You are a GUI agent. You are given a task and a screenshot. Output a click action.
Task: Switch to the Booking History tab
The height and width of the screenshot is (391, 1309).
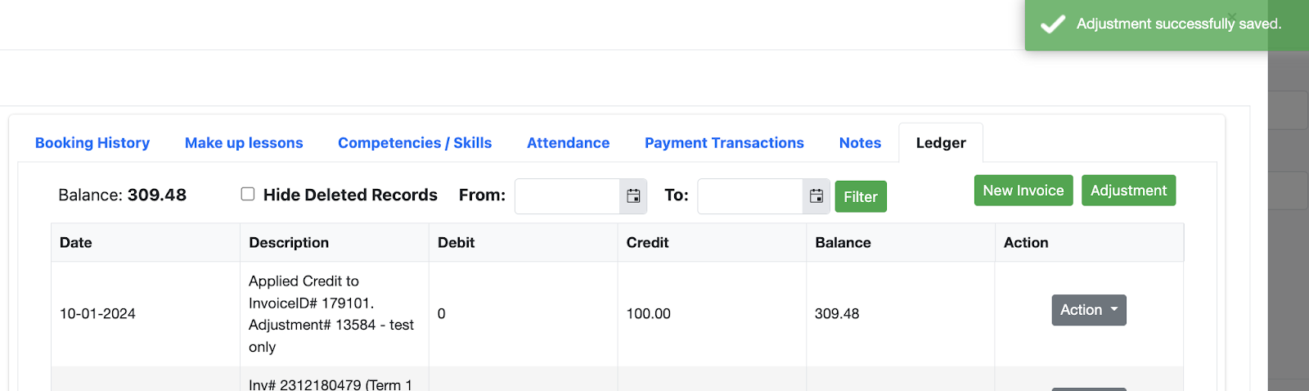pyautogui.click(x=92, y=143)
